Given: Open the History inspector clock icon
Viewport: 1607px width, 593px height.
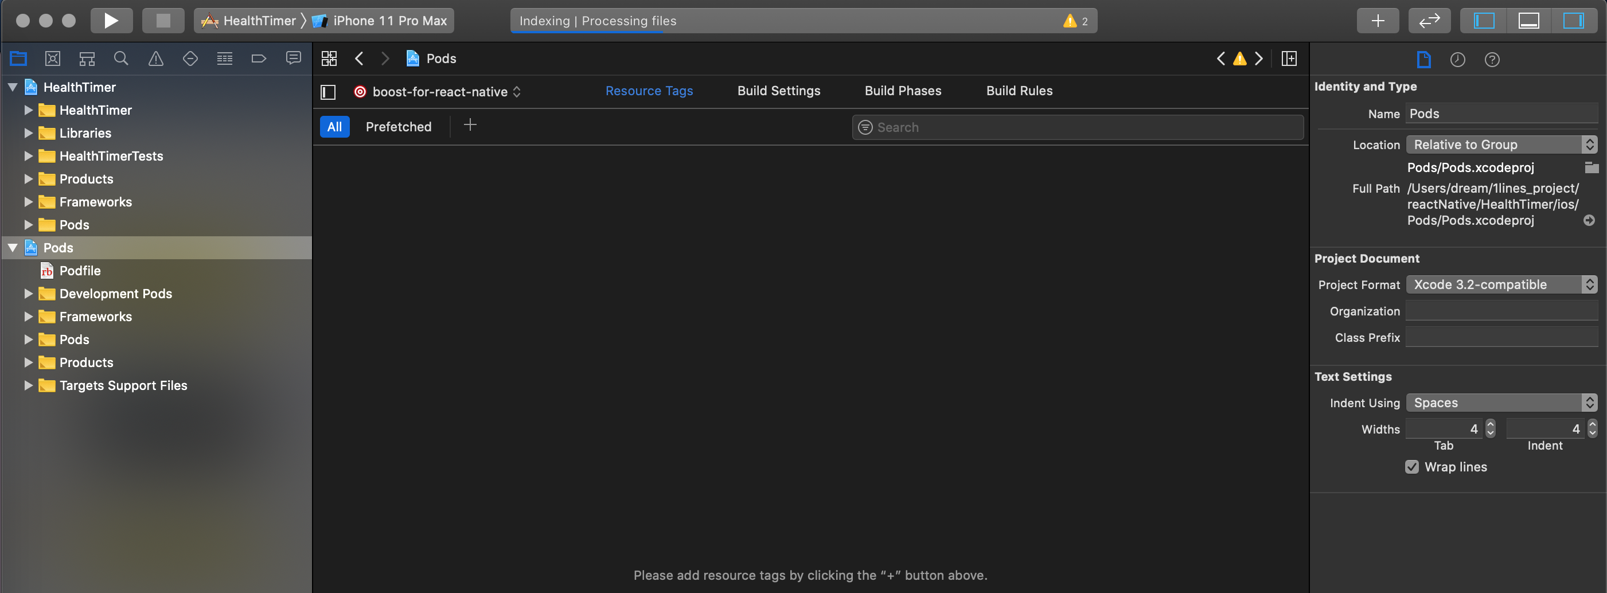Looking at the screenshot, I should point(1458,60).
